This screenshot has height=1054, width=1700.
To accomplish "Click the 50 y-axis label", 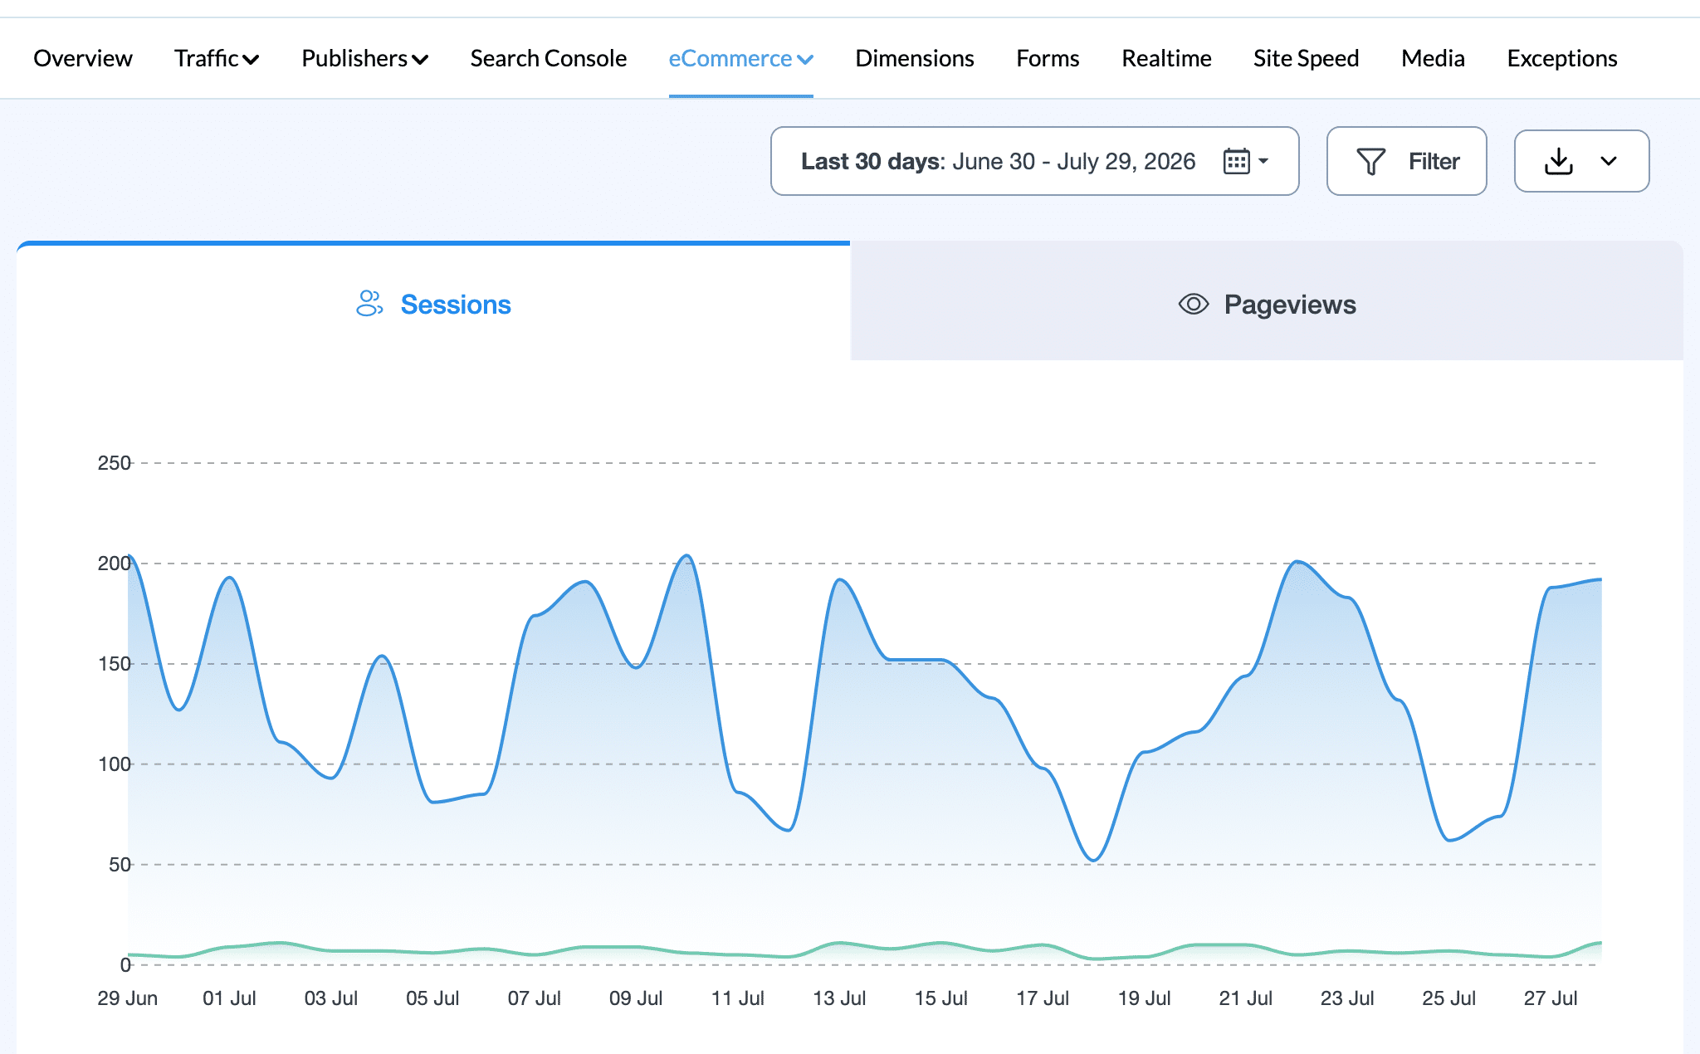I will pyautogui.click(x=120, y=865).
